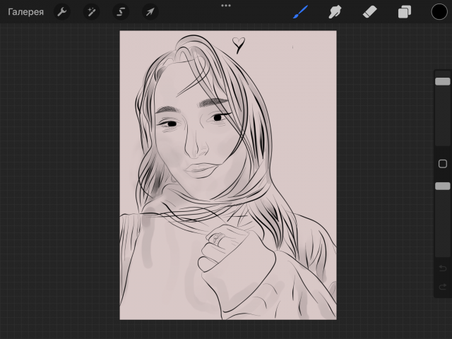Undo last stroke with sidebar arrow
The image size is (452, 339).
click(443, 268)
